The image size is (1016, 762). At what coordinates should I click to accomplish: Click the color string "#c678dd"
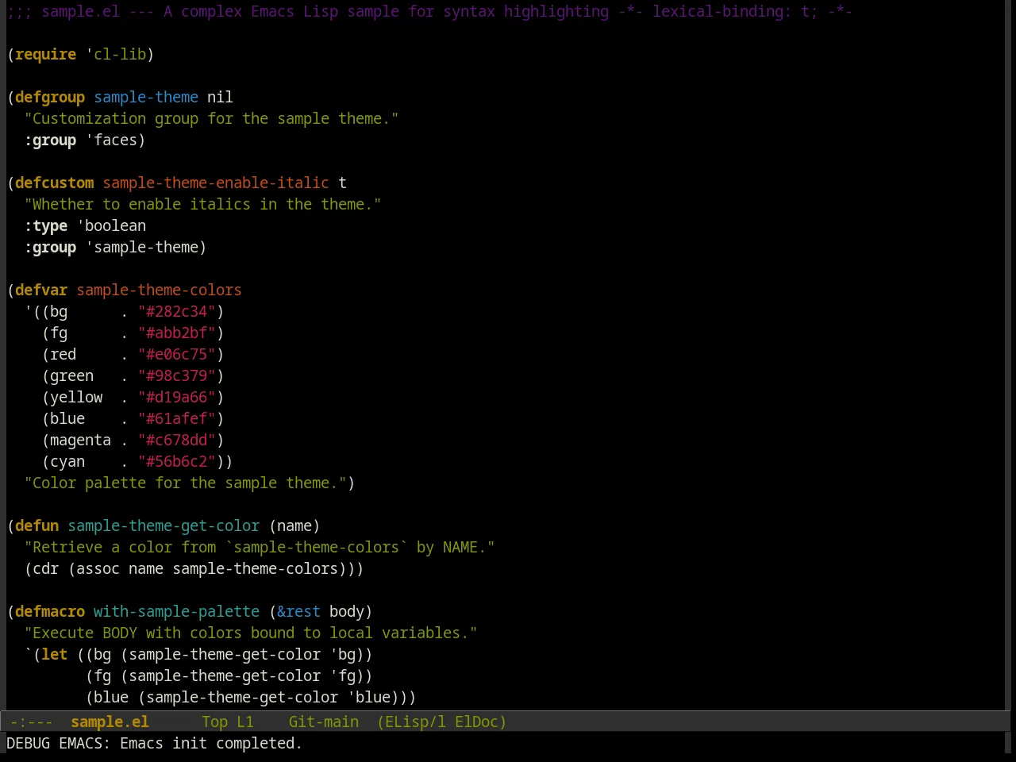point(176,440)
